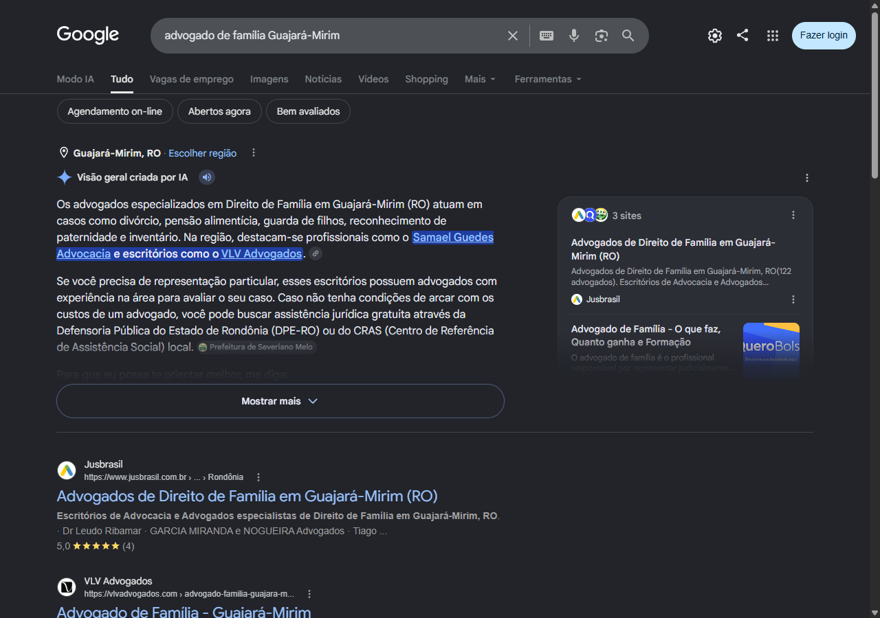Image resolution: width=880 pixels, height=618 pixels.
Task: Expand the overview with Mostrar mais
Action: click(x=280, y=401)
